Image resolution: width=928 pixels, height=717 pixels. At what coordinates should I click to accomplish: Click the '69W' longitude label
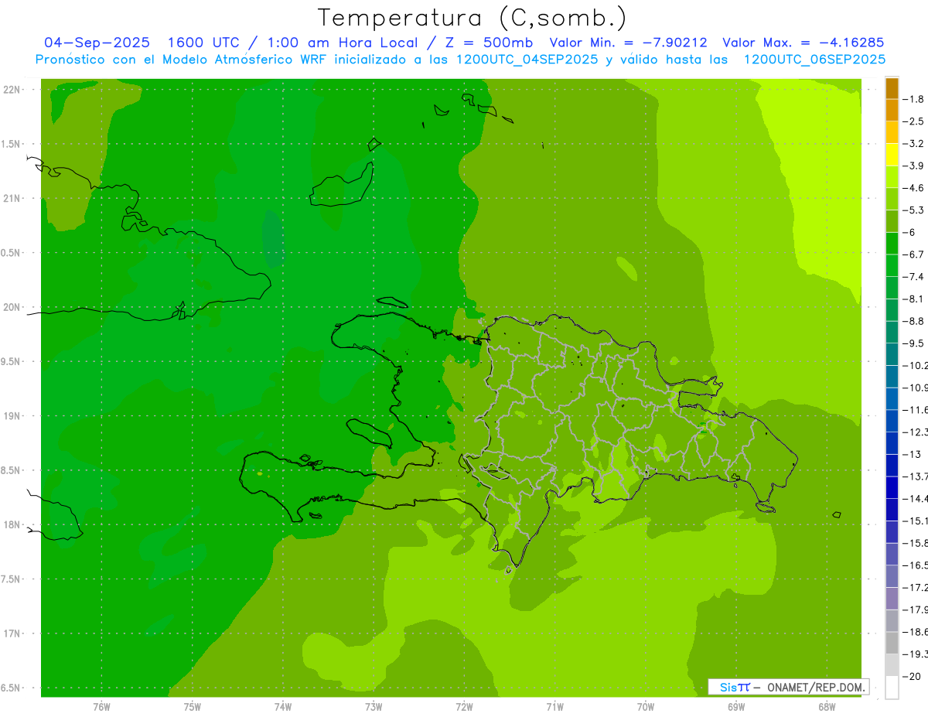(x=736, y=706)
